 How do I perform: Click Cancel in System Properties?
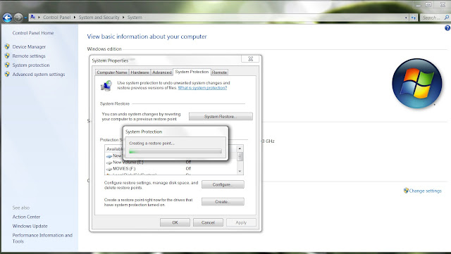click(x=208, y=222)
